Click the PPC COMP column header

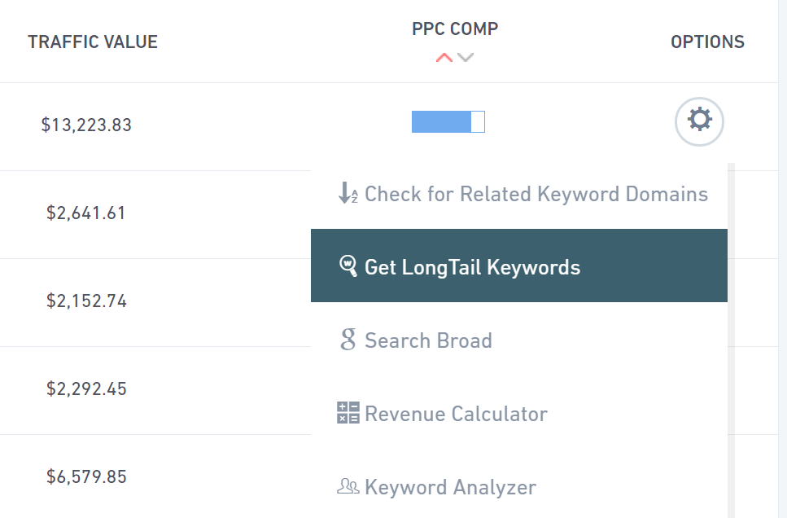tap(455, 29)
